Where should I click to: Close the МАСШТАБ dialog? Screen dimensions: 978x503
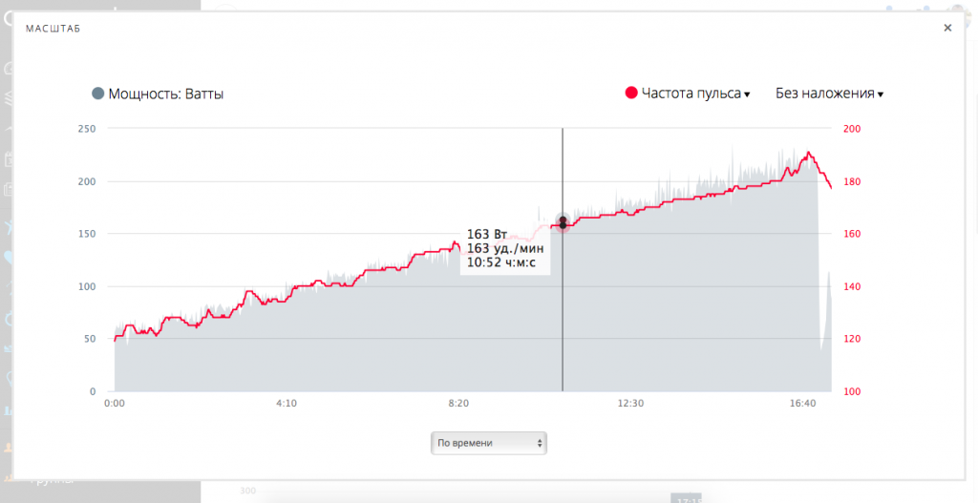coord(947,29)
